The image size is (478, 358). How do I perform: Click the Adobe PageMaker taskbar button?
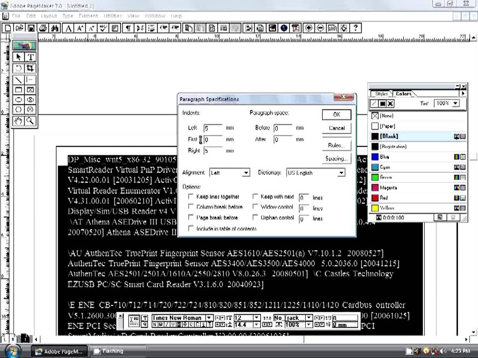click(x=59, y=352)
